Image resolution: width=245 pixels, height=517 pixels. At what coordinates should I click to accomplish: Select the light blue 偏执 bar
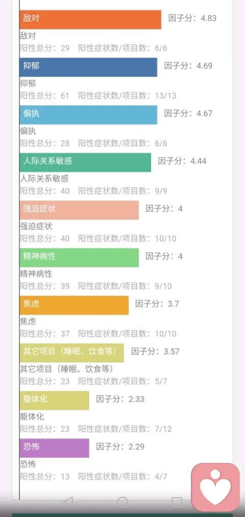coord(88,115)
